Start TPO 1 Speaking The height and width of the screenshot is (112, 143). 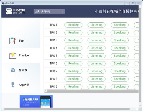pos(120,25)
